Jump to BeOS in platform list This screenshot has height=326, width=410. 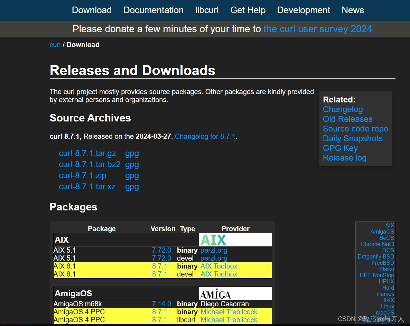click(x=387, y=238)
